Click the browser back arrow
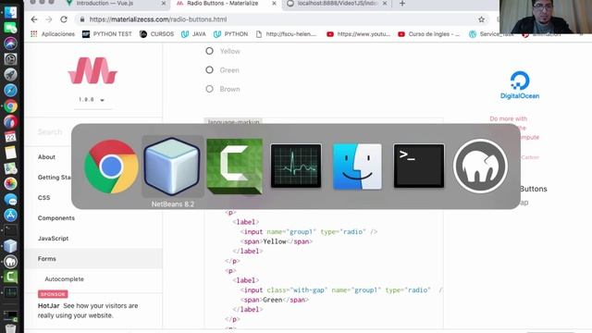The height and width of the screenshot is (333, 592). 34,19
